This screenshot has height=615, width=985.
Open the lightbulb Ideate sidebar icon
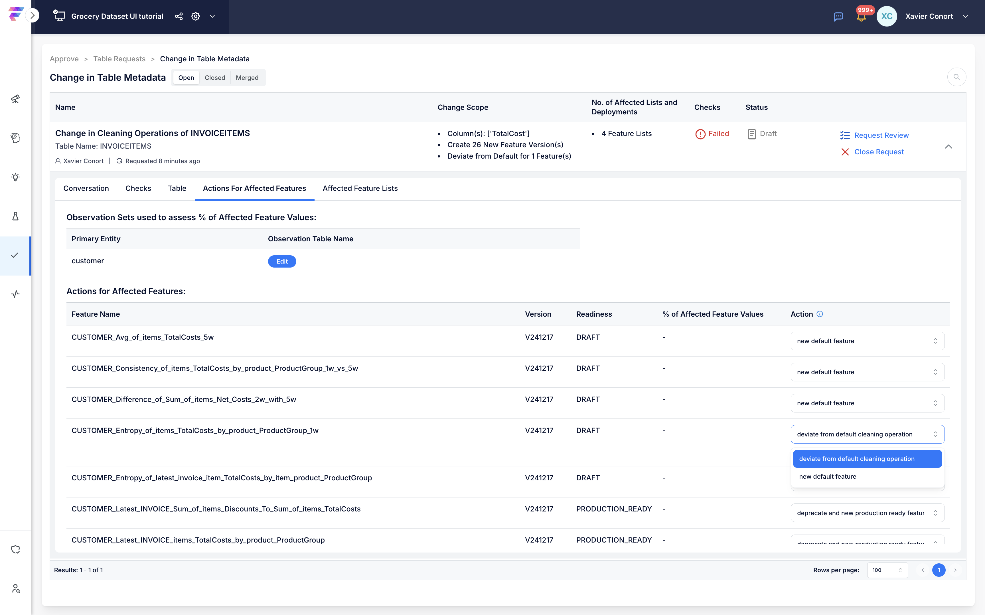(15, 177)
